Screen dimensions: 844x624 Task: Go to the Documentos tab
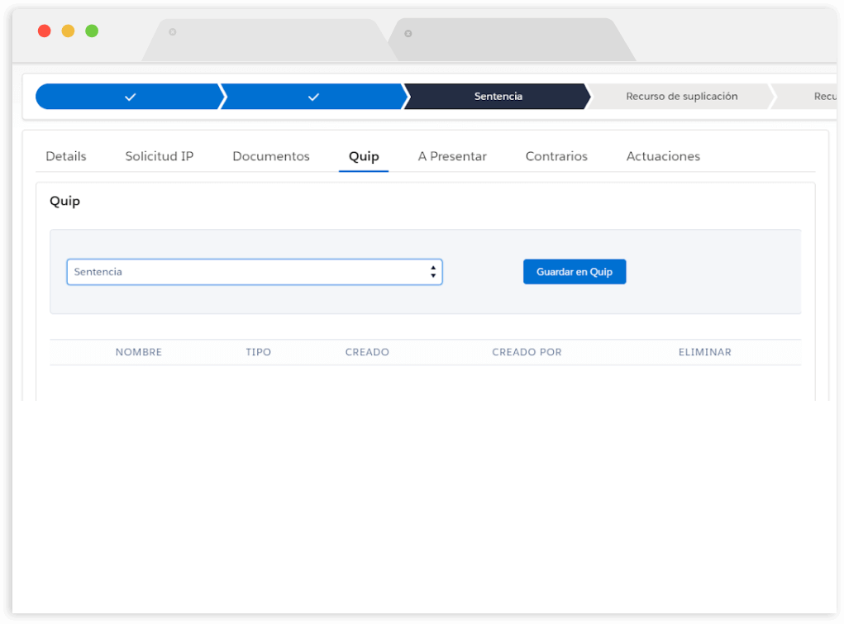(271, 156)
